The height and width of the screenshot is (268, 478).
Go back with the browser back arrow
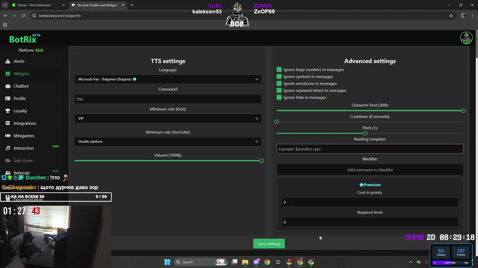5,16
